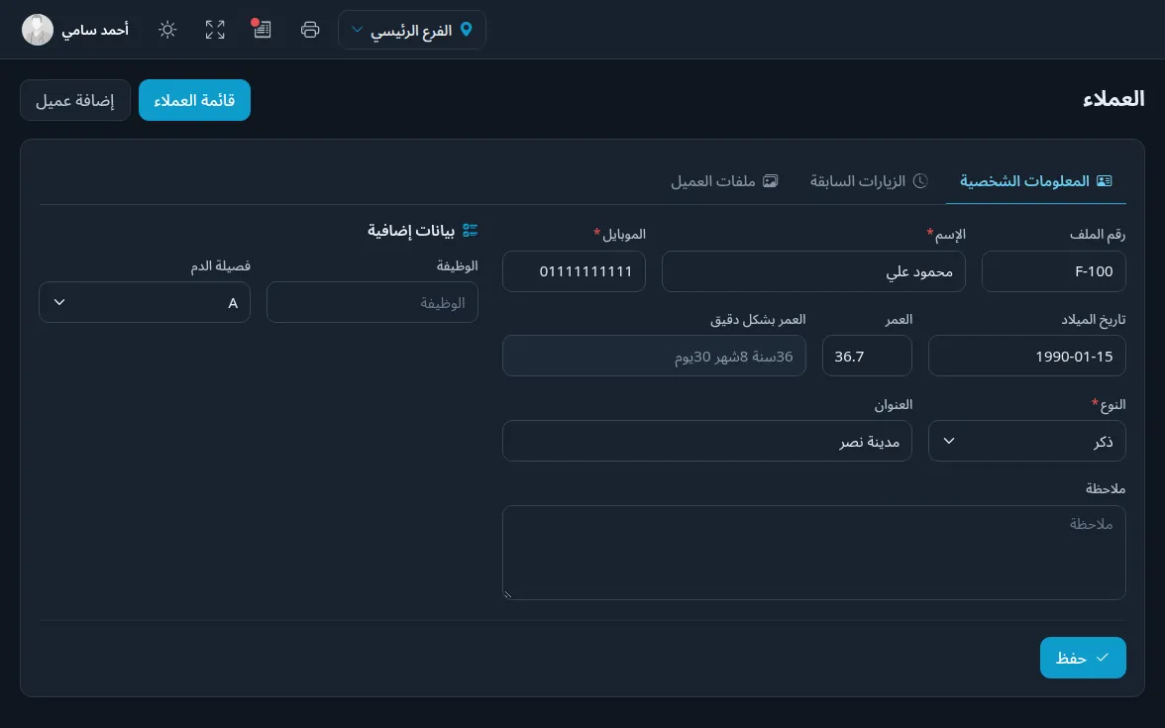Click the checkmark icon on the حفظ button
The width and height of the screenshot is (1165, 728).
coord(1103,658)
